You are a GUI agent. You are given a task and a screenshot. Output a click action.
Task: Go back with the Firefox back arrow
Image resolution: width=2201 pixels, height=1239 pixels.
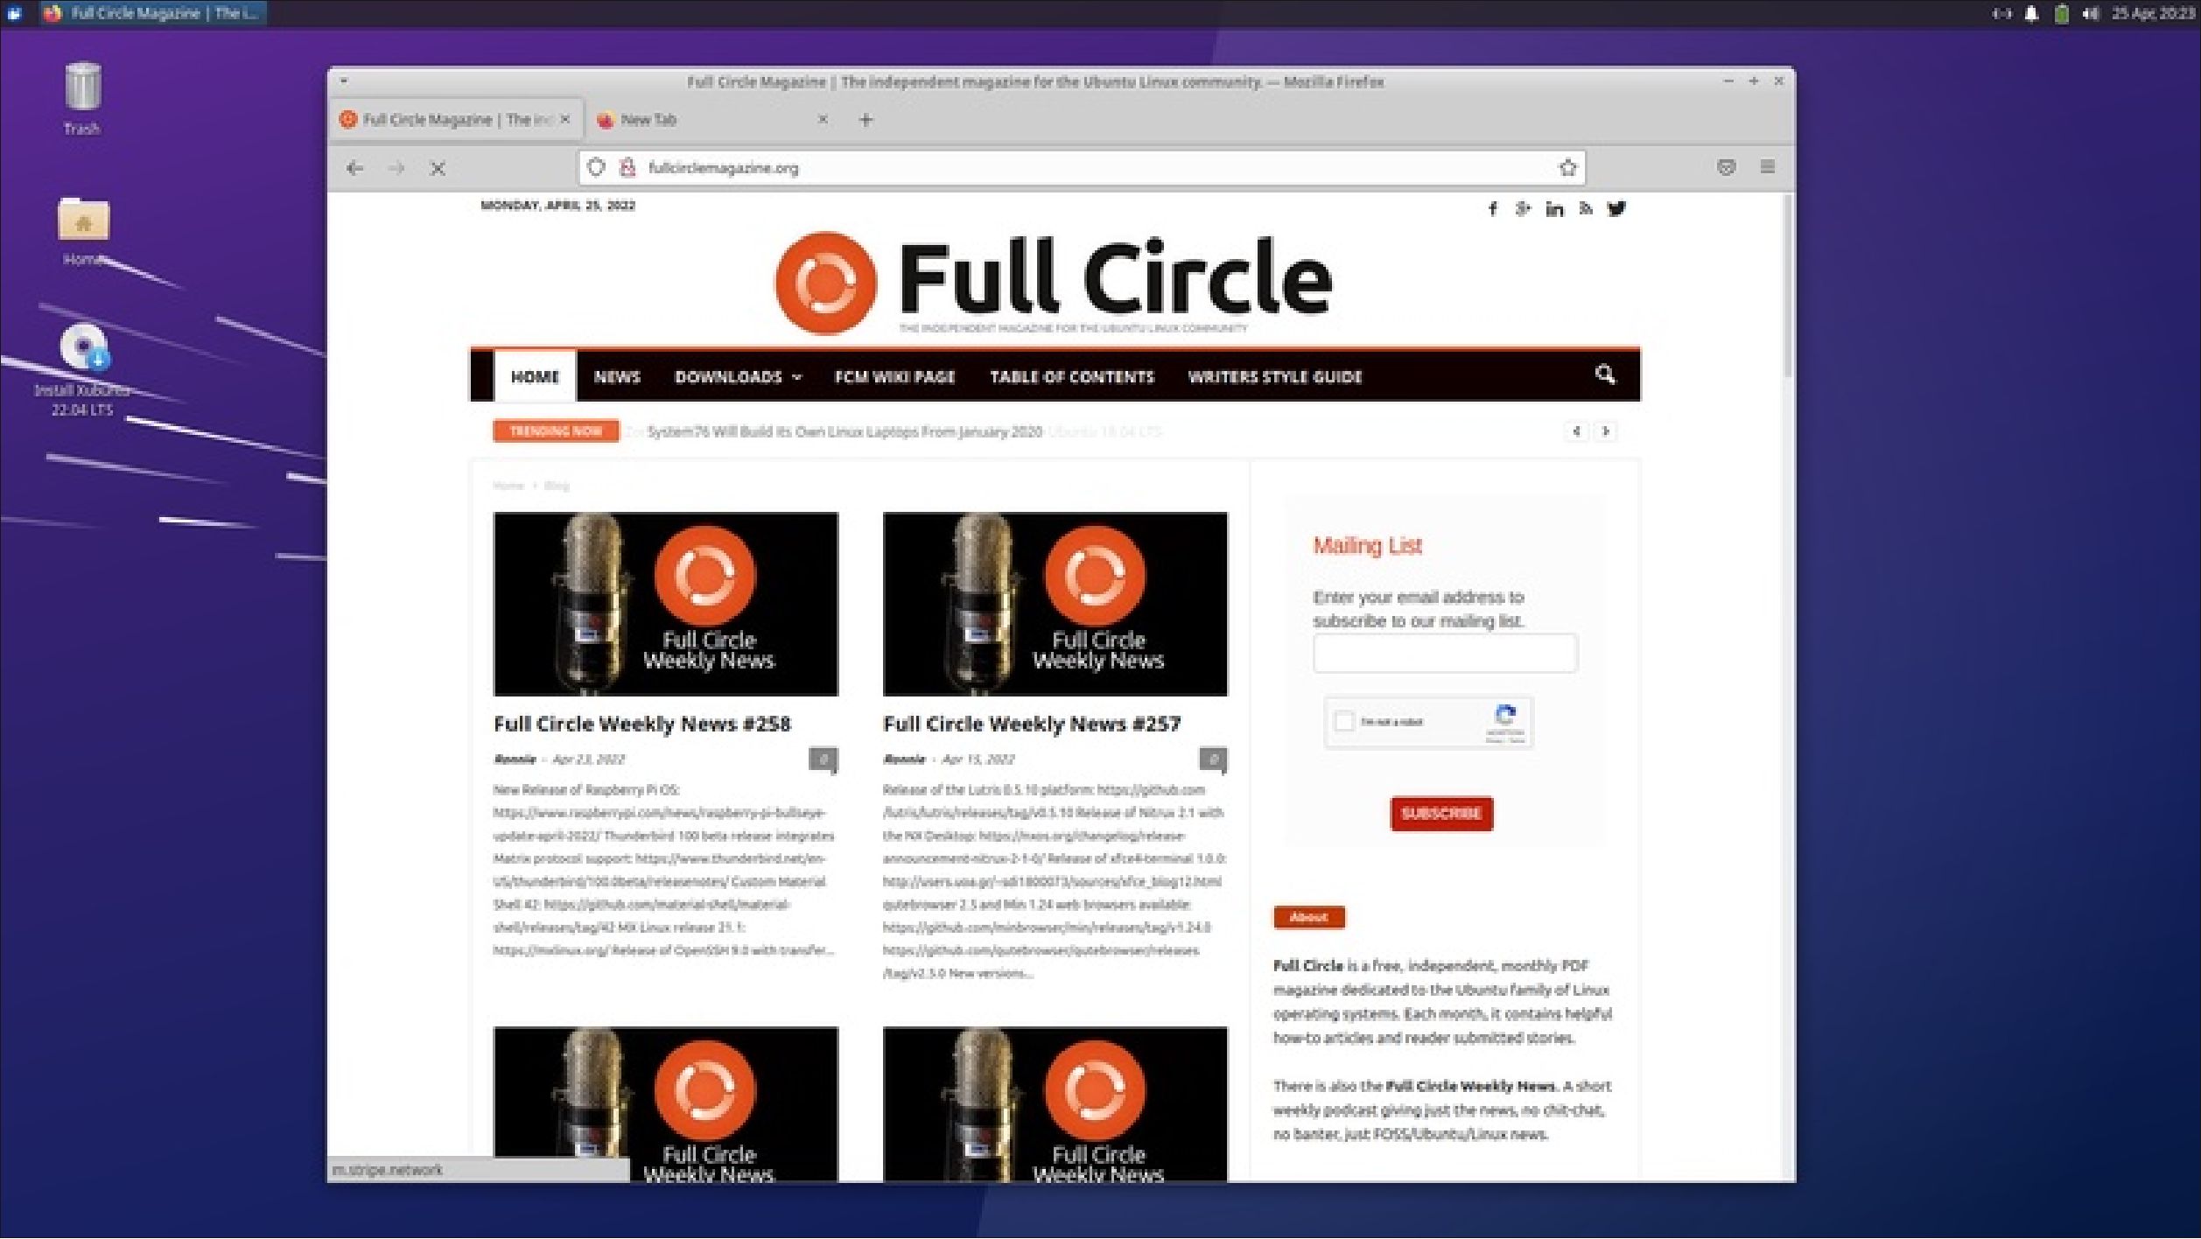354,168
